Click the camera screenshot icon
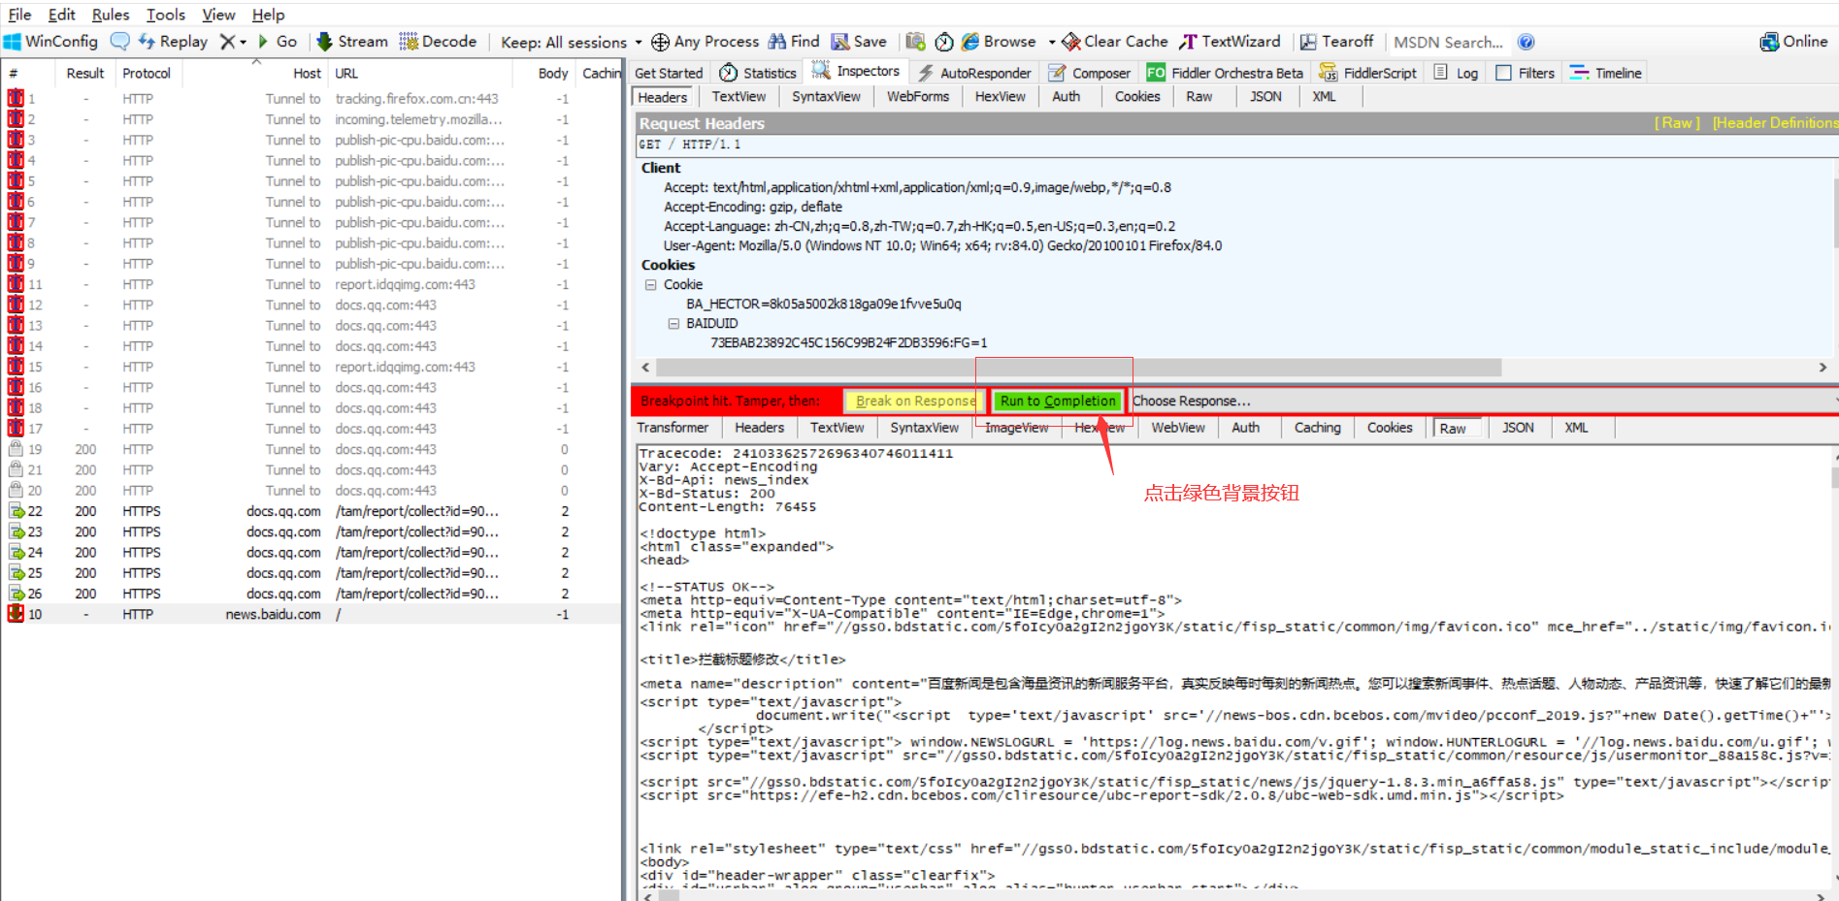 tap(915, 42)
